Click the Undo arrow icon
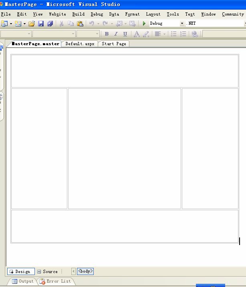The image size is (246, 287). click(x=91, y=24)
